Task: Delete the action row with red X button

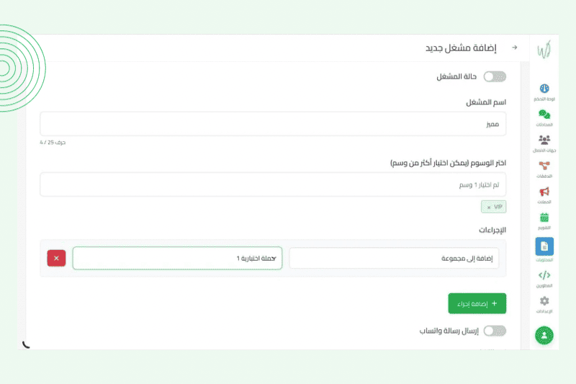Action: click(x=56, y=258)
